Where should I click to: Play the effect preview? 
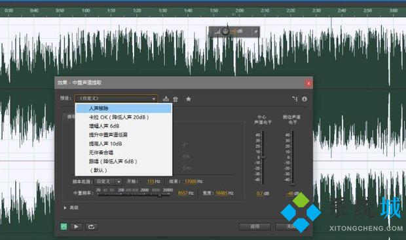(76, 227)
